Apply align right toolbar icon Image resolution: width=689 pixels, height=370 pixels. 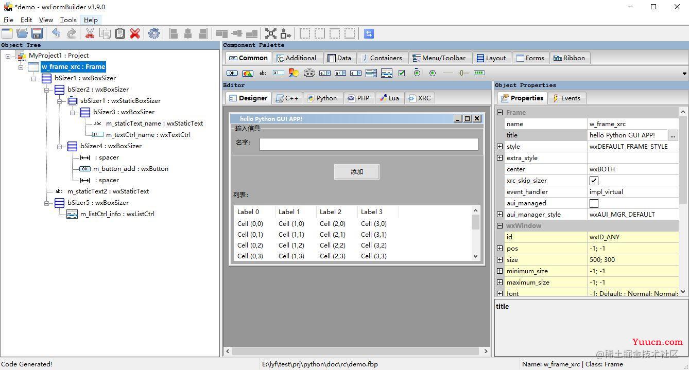tap(203, 33)
